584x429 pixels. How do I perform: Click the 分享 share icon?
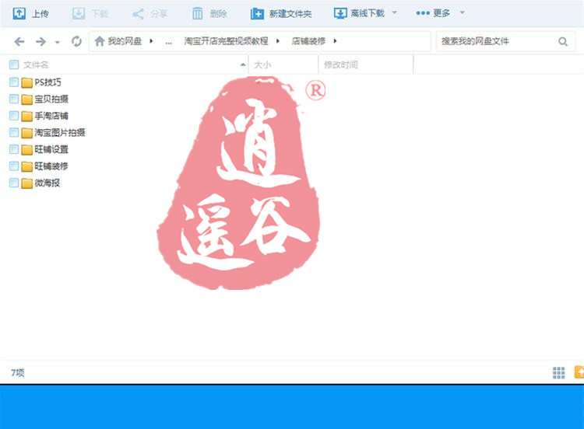(138, 14)
